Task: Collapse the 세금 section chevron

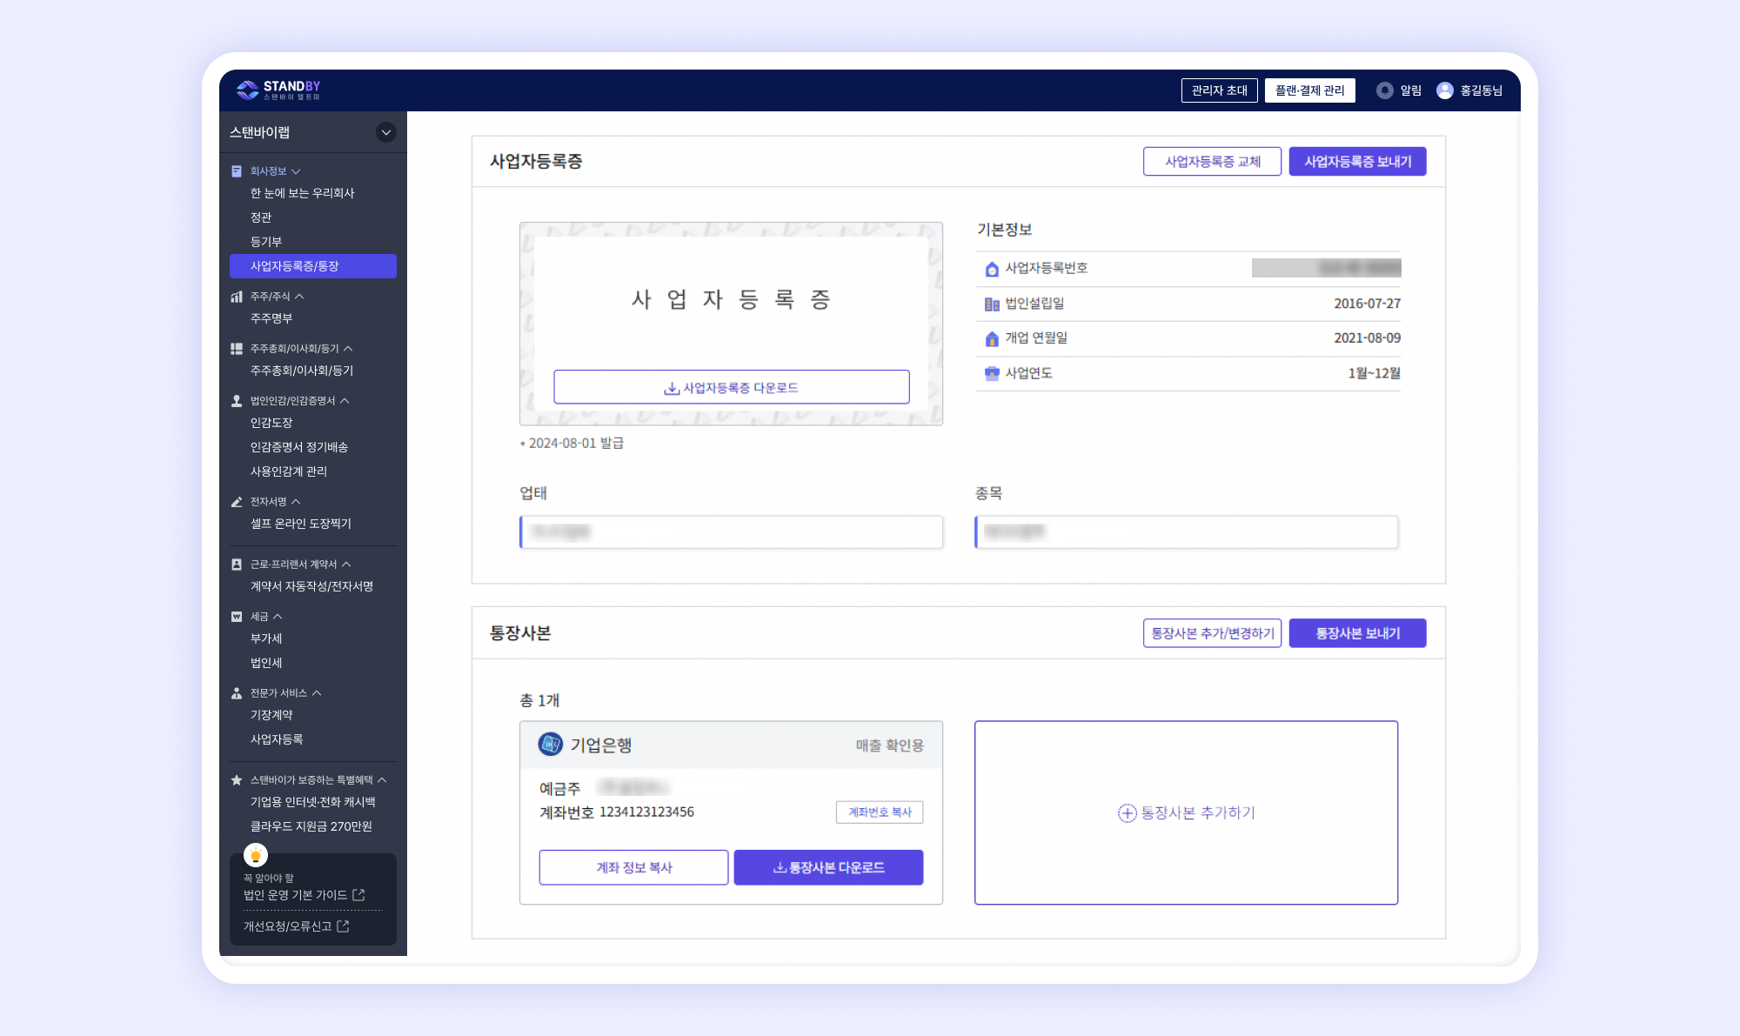Action: click(278, 617)
